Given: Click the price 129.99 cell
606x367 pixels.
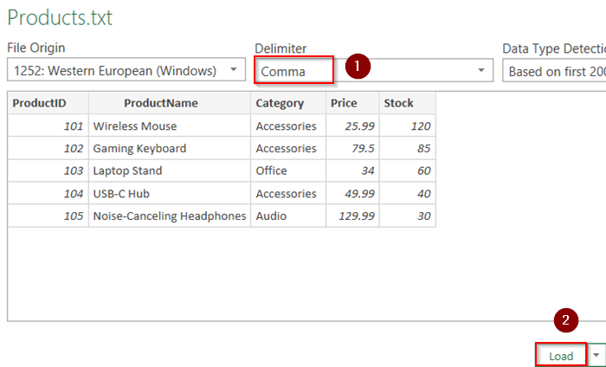Looking at the screenshot, I should [x=352, y=216].
